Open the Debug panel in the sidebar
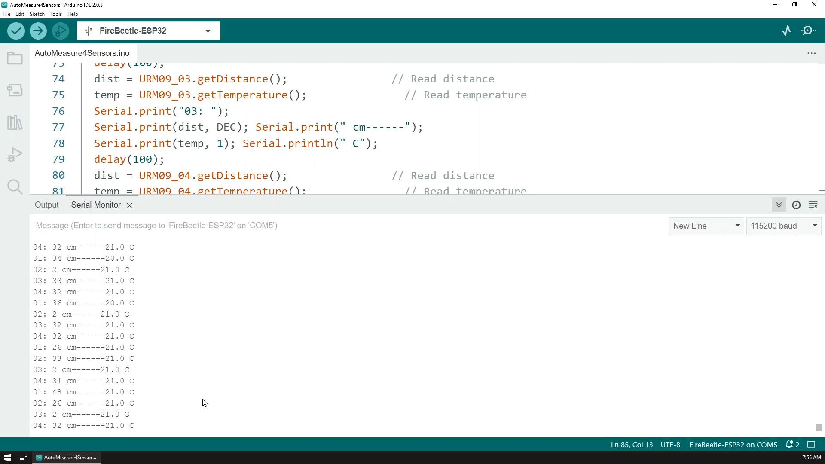Image resolution: width=825 pixels, height=464 pixels. coord(15,155)
